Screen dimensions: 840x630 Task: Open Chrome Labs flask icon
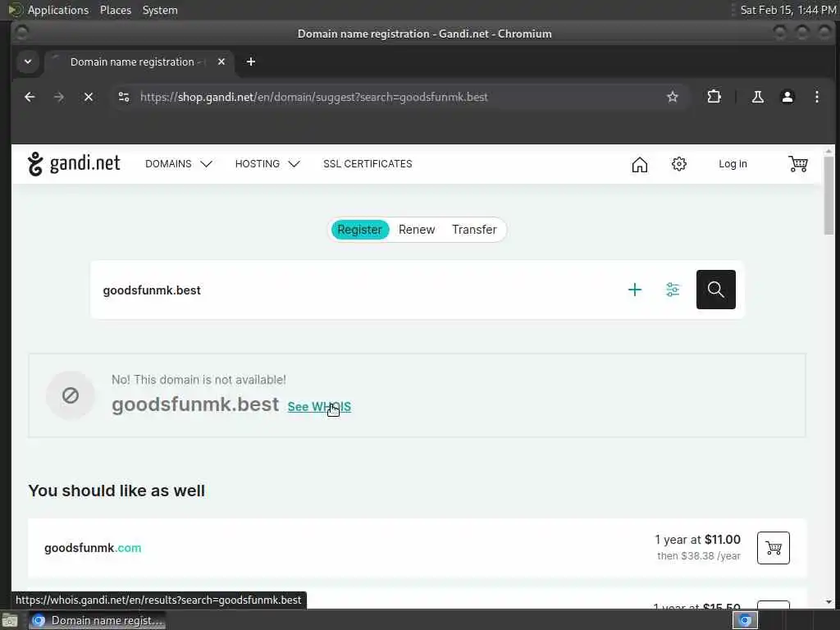point(757,97)
